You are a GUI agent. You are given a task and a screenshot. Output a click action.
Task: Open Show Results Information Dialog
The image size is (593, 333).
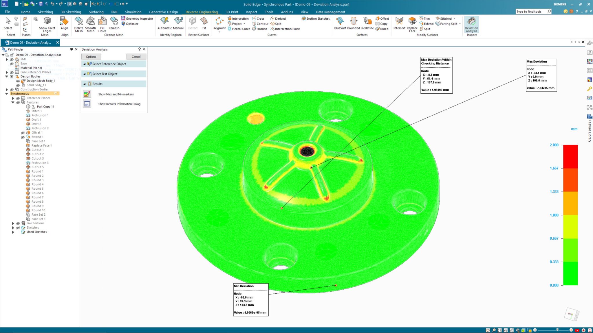[x=87, y=104]
